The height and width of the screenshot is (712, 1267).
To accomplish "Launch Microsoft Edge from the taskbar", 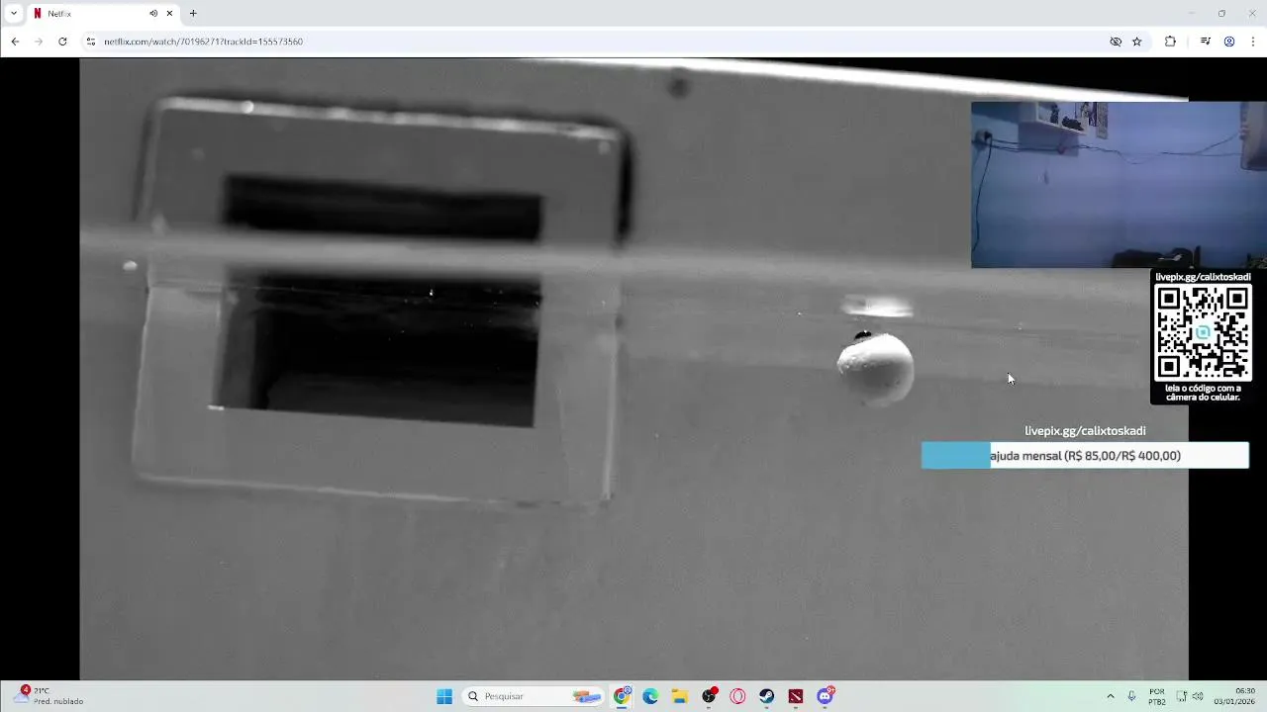I will (x=650, y=696).
